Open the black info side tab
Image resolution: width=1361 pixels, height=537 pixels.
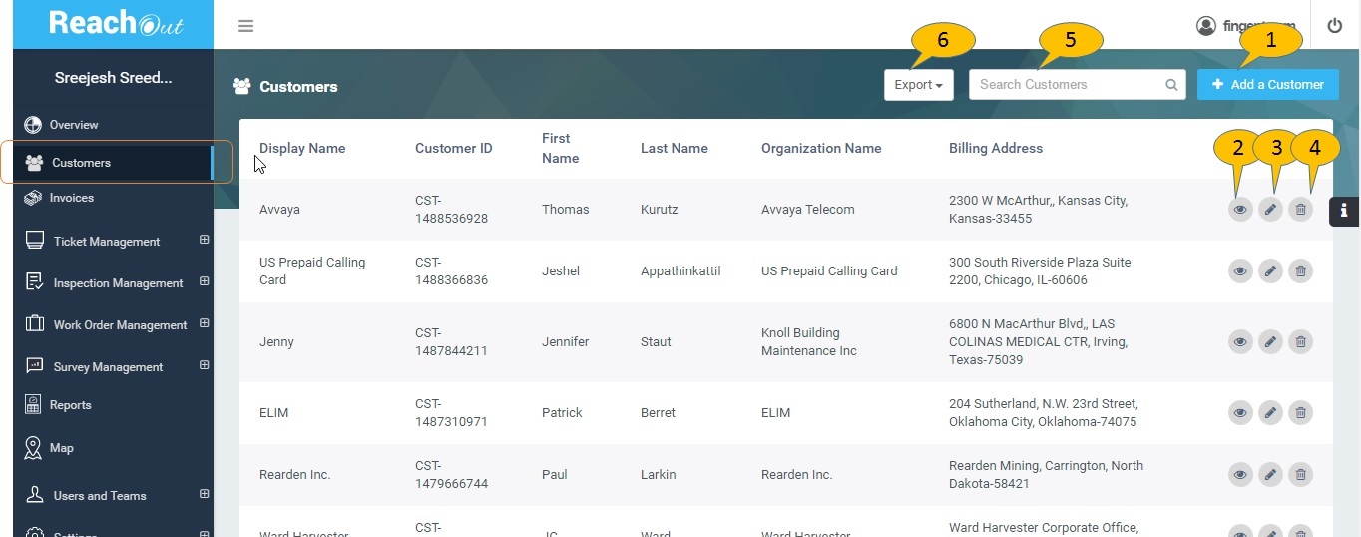click(1344, 211)
